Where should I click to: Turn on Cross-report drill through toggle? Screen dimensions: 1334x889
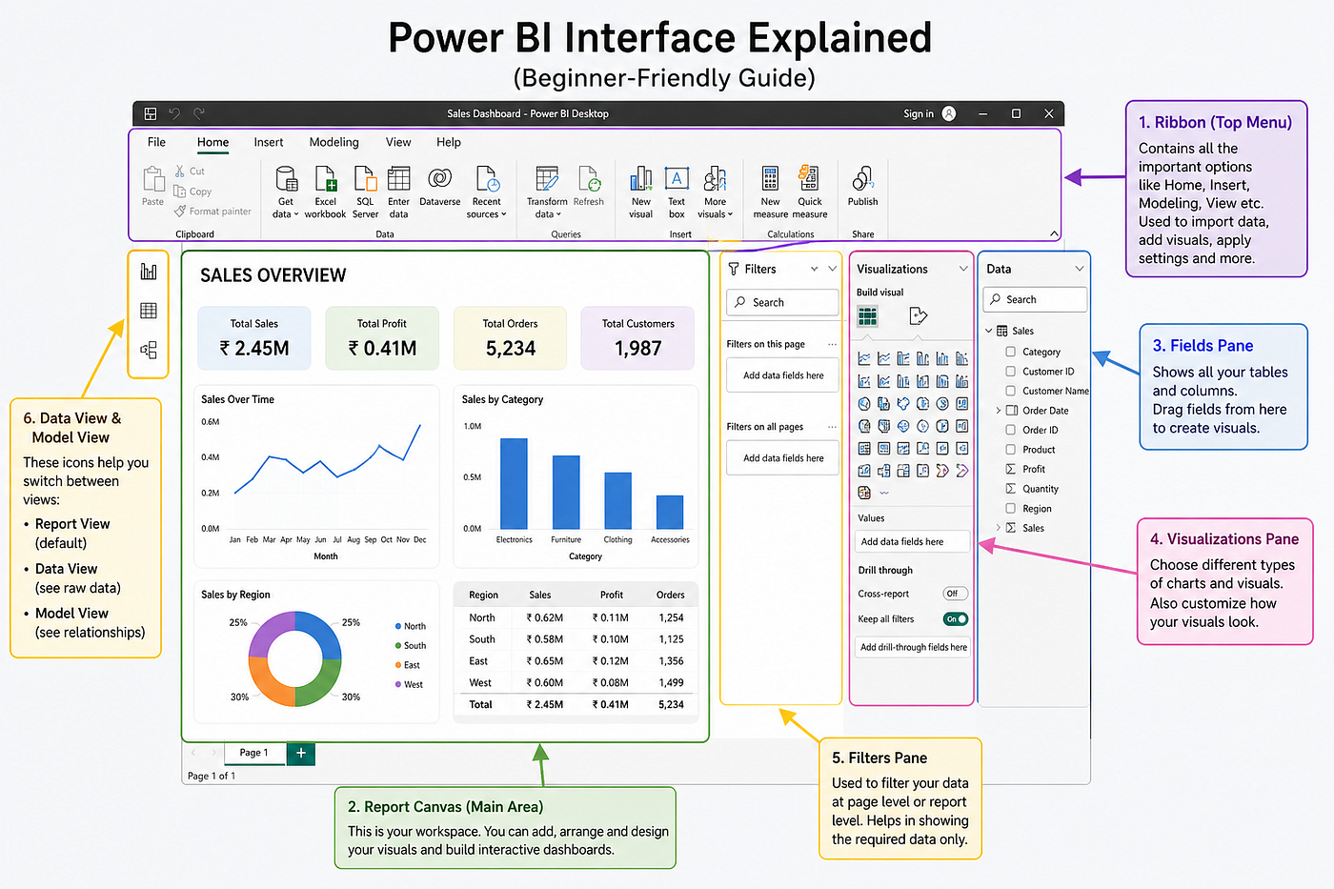pos(955,594)
